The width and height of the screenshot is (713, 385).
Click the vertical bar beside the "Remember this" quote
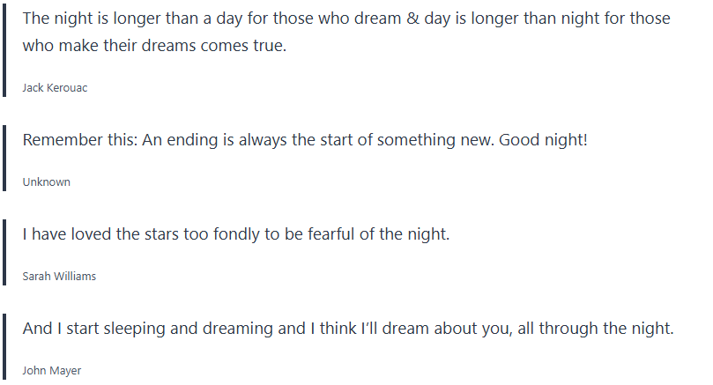tap(5, 159)
